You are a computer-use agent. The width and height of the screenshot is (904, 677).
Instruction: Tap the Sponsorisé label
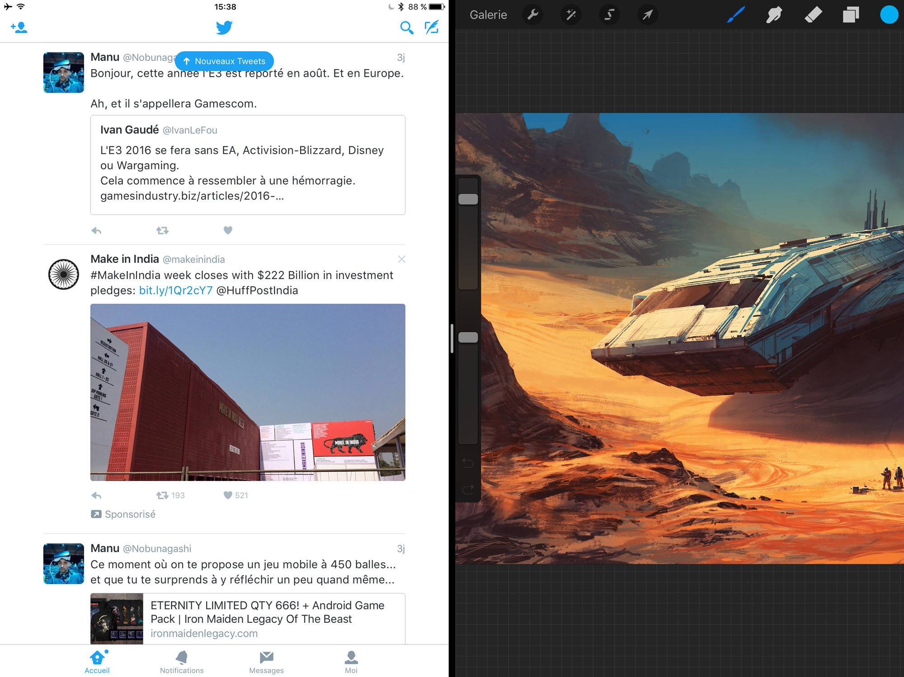[123, 514]
